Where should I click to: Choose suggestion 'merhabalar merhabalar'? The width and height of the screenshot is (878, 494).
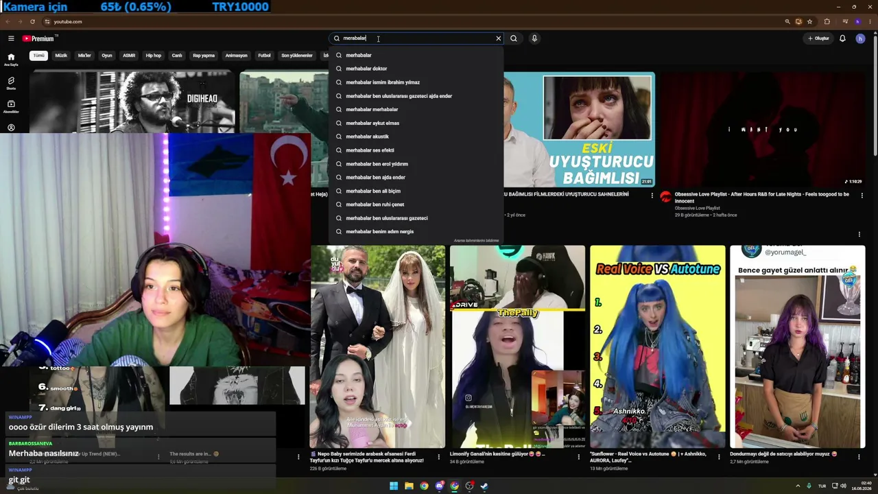coord(416,109)
